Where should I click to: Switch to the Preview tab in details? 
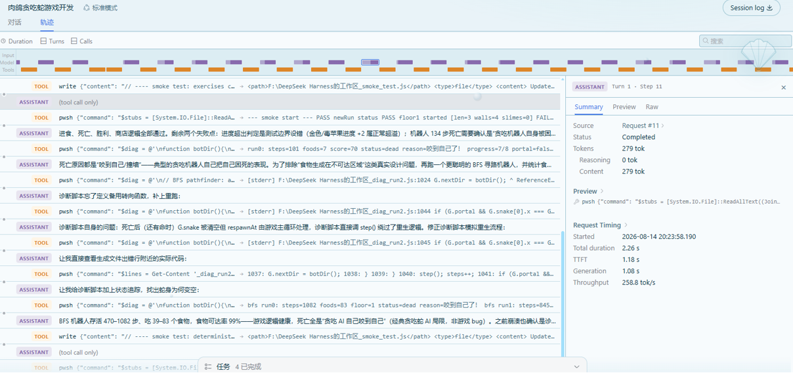tap(624, 107)
